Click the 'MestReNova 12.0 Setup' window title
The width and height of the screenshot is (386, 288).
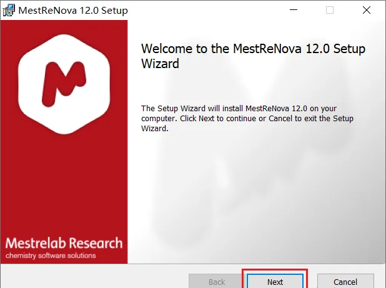click(x=73, y=11)
